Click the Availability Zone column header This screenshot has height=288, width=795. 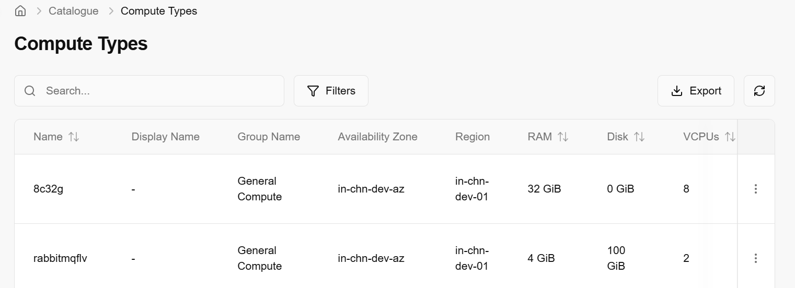pos(377,137)
